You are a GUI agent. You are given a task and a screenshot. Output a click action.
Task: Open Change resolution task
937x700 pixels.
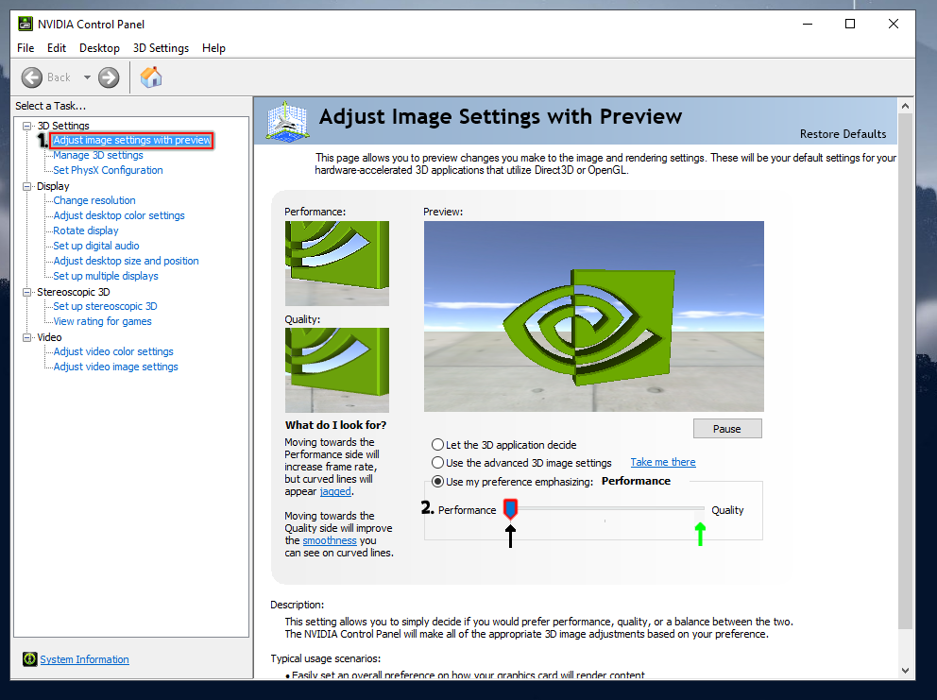click(x=94, y=200)
